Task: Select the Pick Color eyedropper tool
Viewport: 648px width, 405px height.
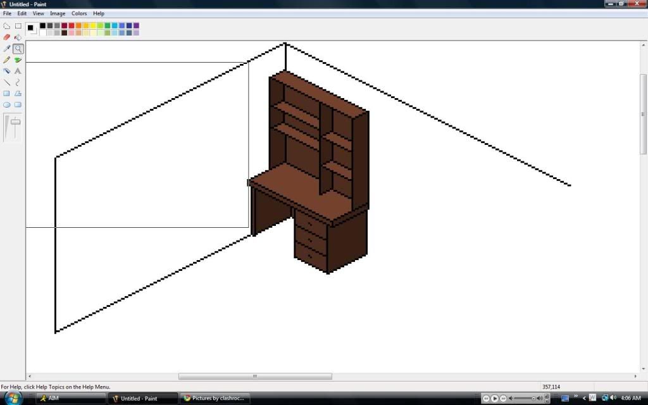Action: pyautogui.click(x=7, y=49)
